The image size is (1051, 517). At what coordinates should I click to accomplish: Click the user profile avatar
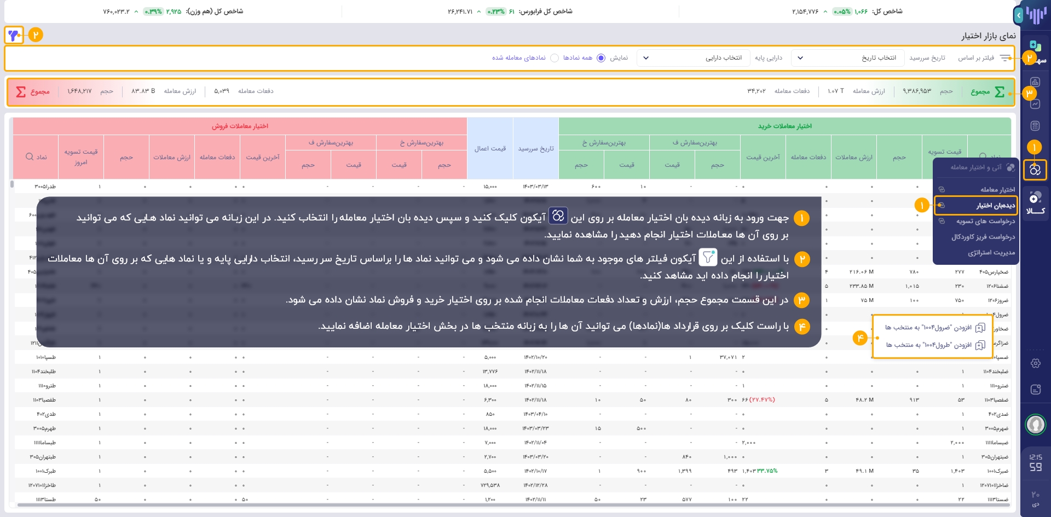point(1035,424)
